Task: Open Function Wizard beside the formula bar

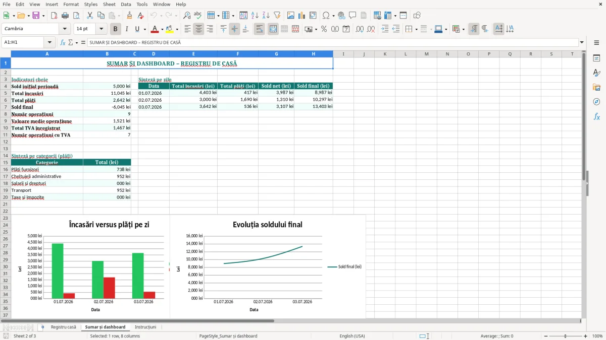Action: tap(63, 43)
